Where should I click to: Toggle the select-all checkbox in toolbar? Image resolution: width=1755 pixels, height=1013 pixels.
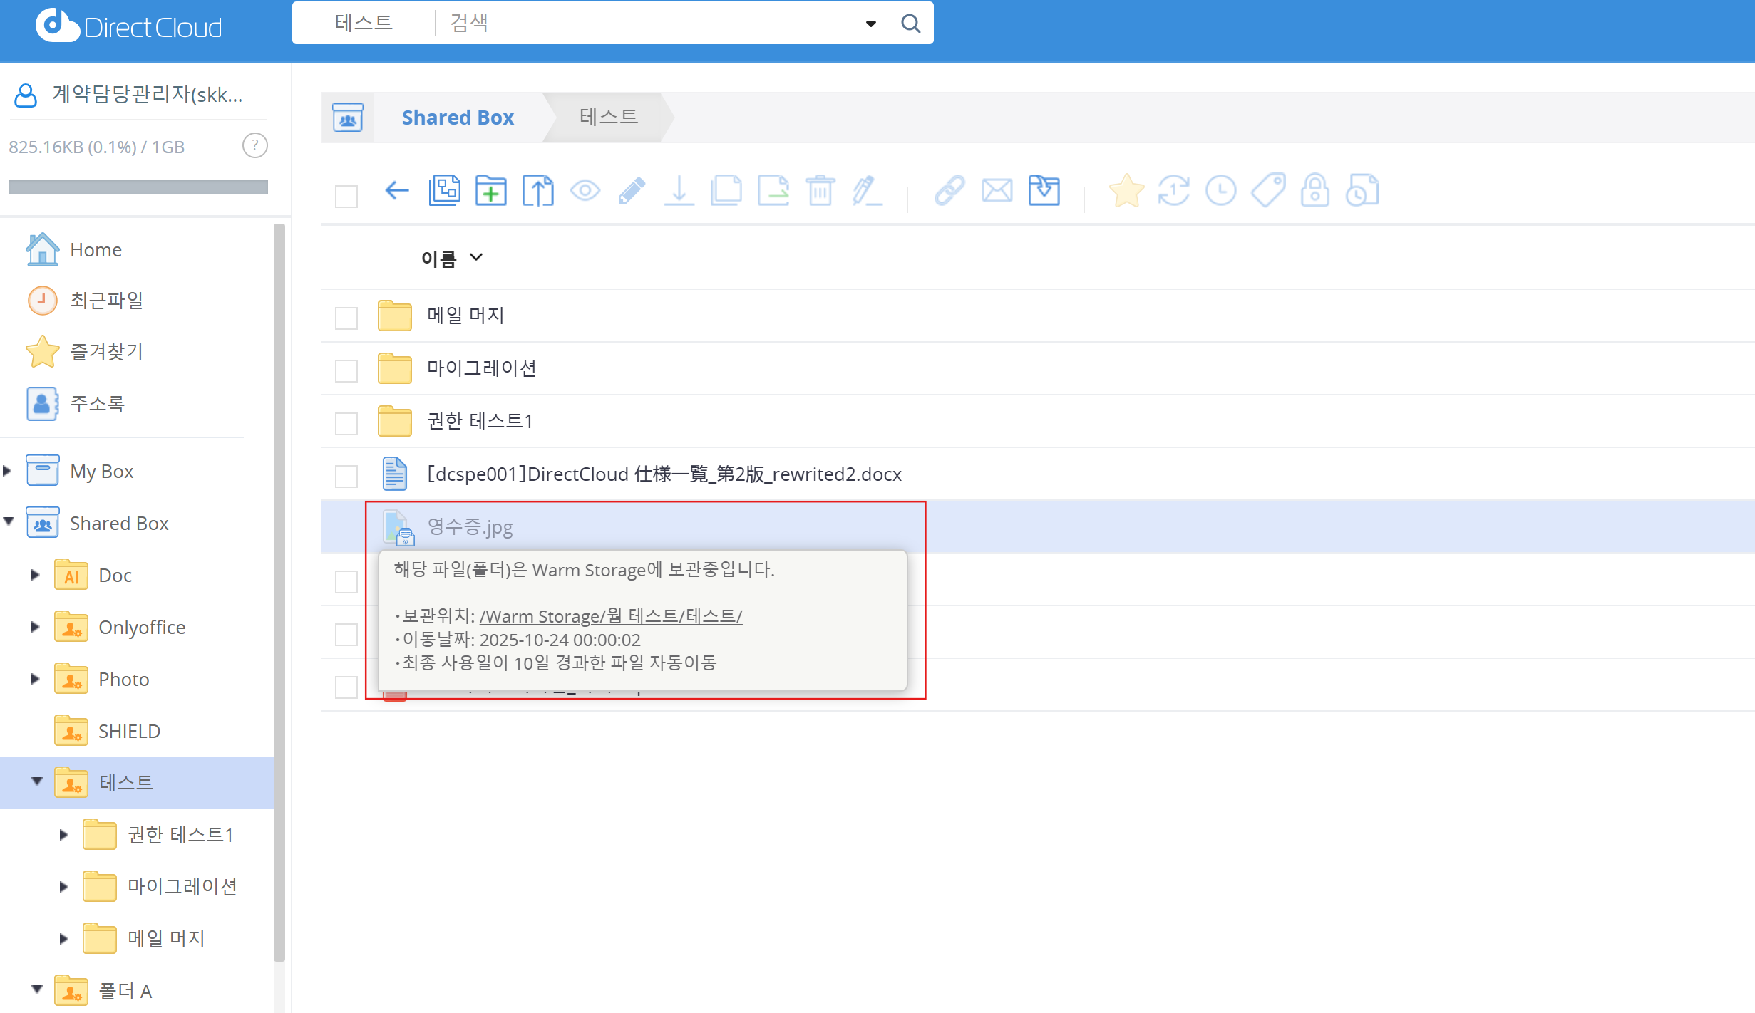(x=346, y=196)
